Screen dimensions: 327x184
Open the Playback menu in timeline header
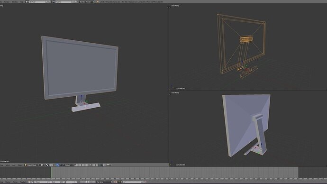coord(23,182)
